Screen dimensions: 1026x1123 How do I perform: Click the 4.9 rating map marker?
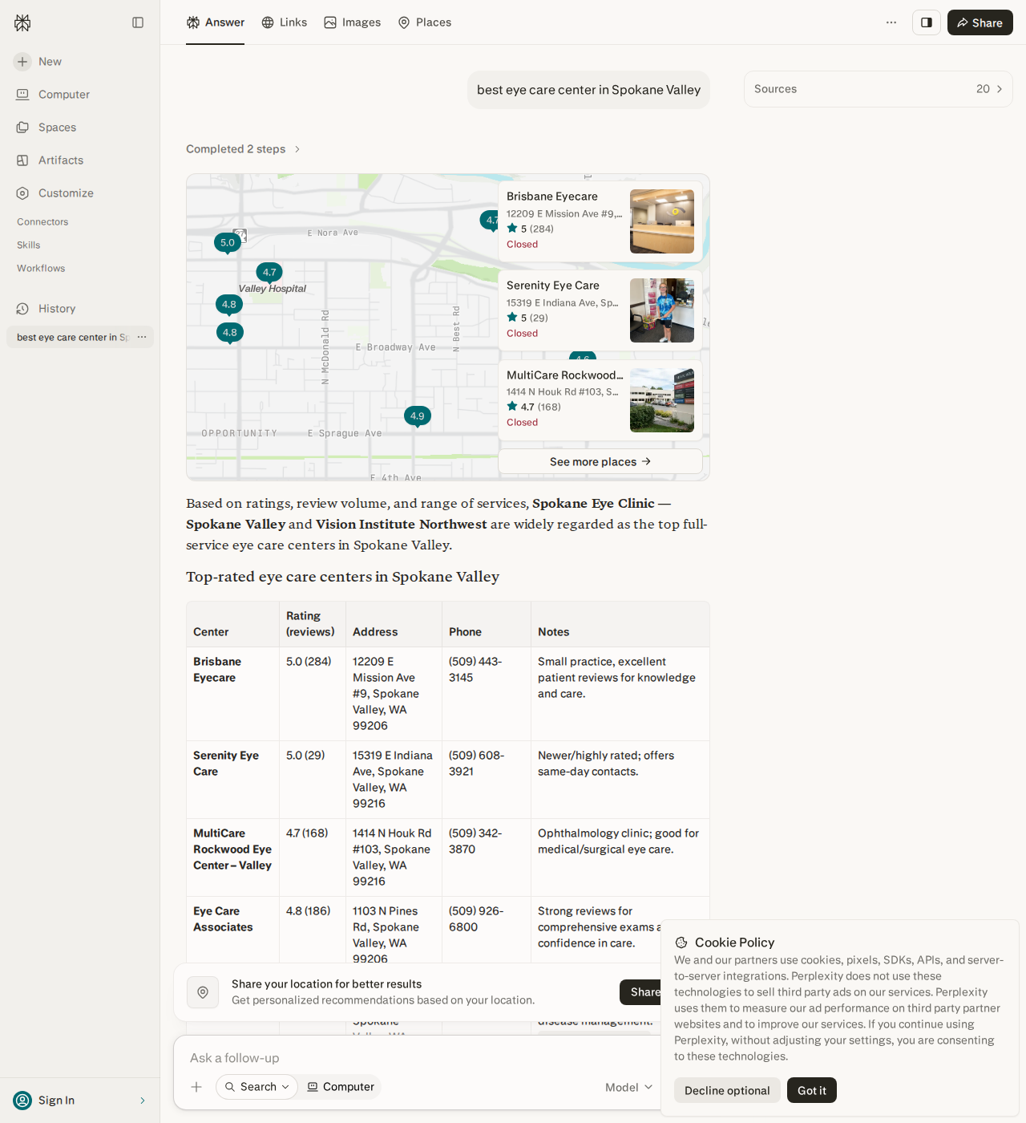(418, 416)
